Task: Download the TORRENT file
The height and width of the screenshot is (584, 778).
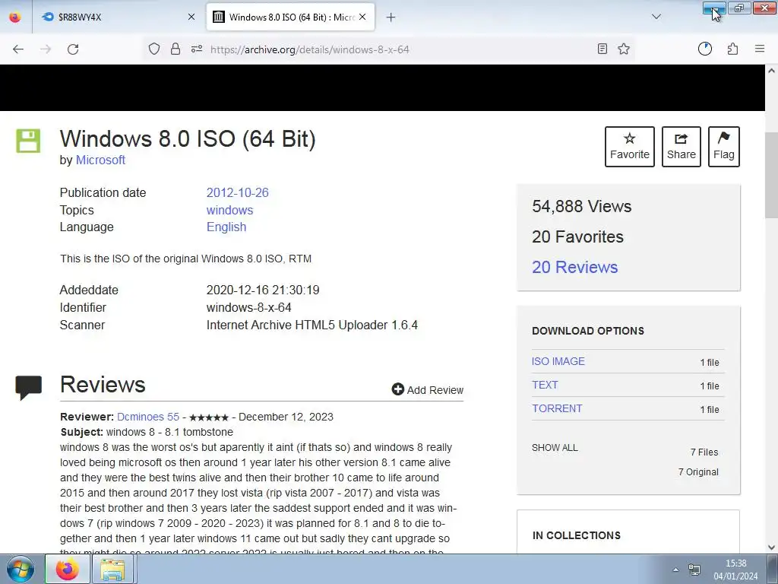Action: click(557, 408)
